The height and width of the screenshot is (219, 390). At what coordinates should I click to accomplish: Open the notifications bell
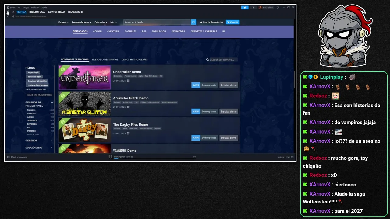253,7
